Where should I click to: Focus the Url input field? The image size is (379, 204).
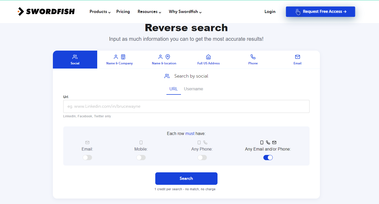pyautogui.click(x=186, y=106)
